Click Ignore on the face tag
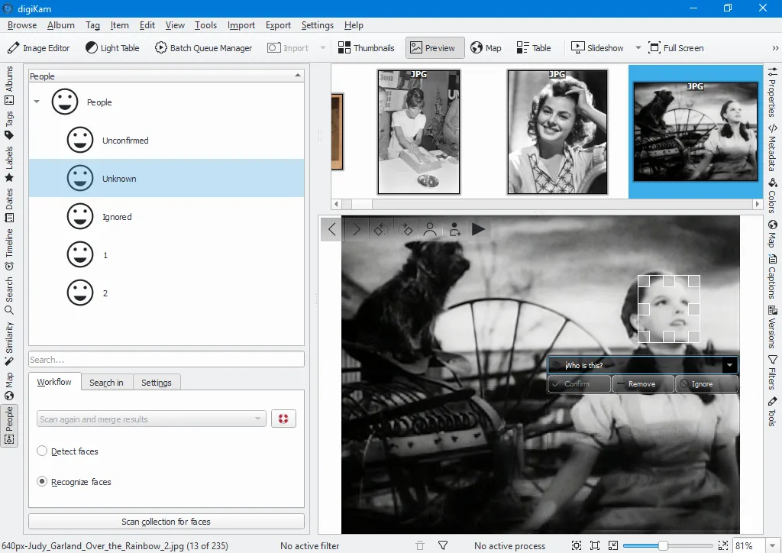782x553 pixels. tap(706, 384)
